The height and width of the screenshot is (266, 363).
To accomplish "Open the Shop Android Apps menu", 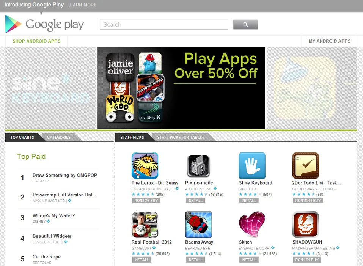I will pyautogui.click(x=36, y=41).
